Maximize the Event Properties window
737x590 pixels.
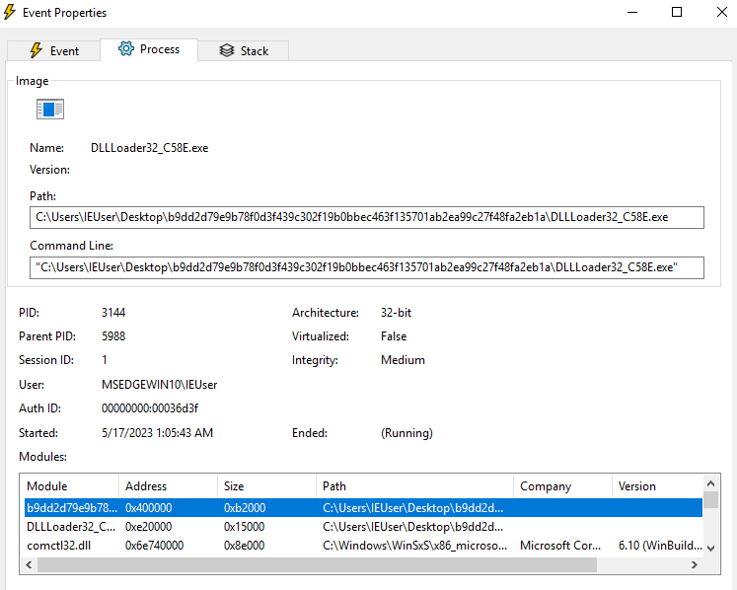click(x=677, y=13)
